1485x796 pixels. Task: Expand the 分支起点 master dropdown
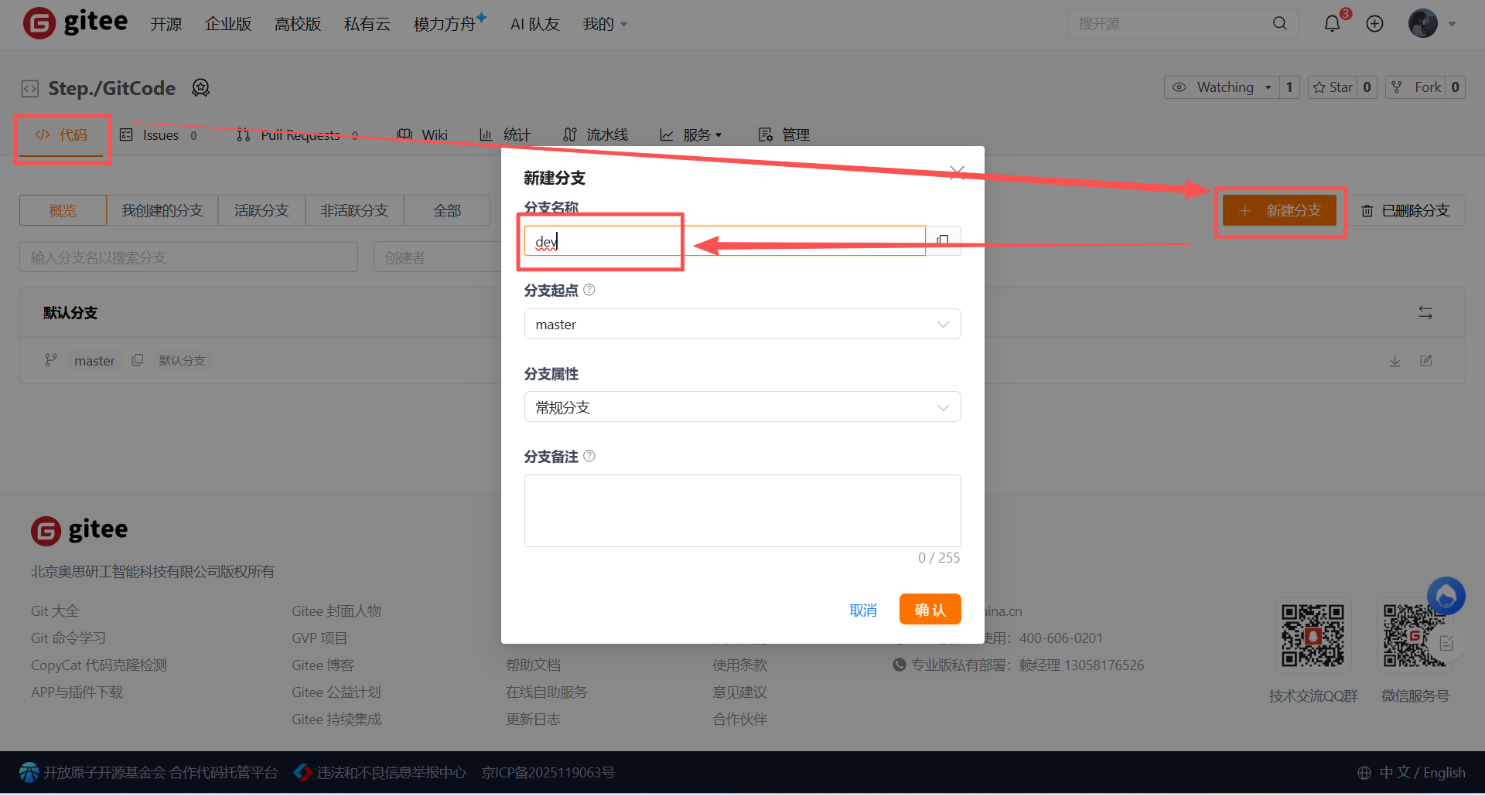point(742,324)
